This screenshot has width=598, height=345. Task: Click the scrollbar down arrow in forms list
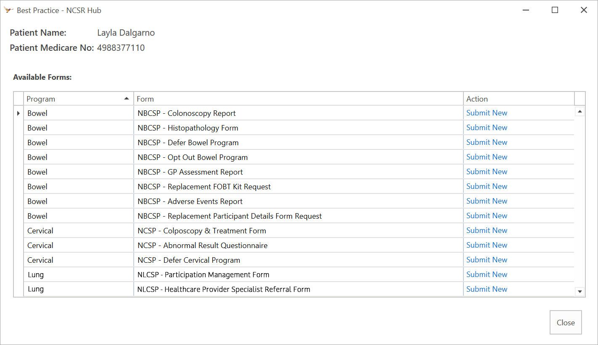580,291
